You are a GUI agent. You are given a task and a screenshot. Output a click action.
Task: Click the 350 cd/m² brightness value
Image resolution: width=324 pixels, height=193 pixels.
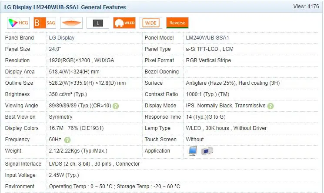(x=68, y=94)
